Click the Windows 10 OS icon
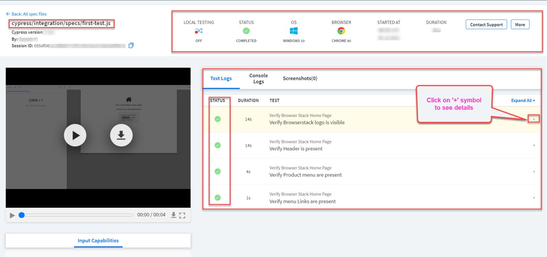Image resolution: width=547 pixels, height=257 pixels. (x=293, y=31)
